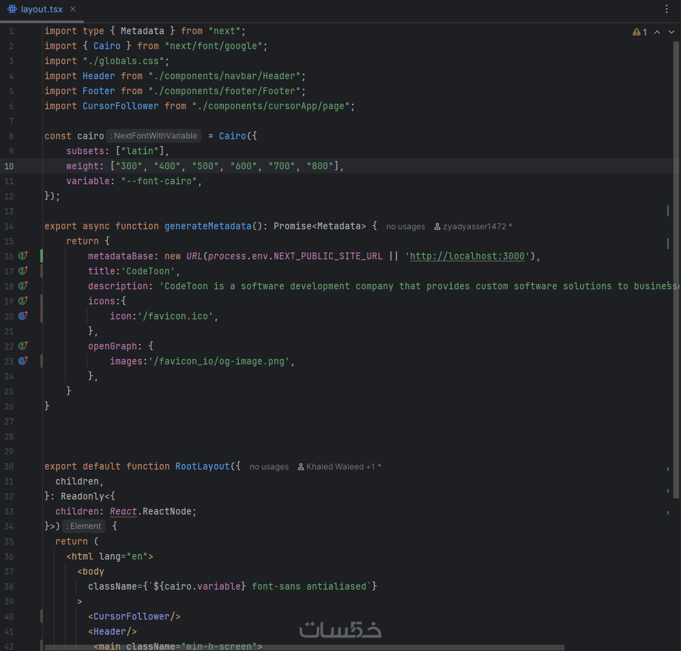Click the <CursorFollower/> JSX tag
The width and height of the screenshot is (681, 651).
(x=134, y=617)
